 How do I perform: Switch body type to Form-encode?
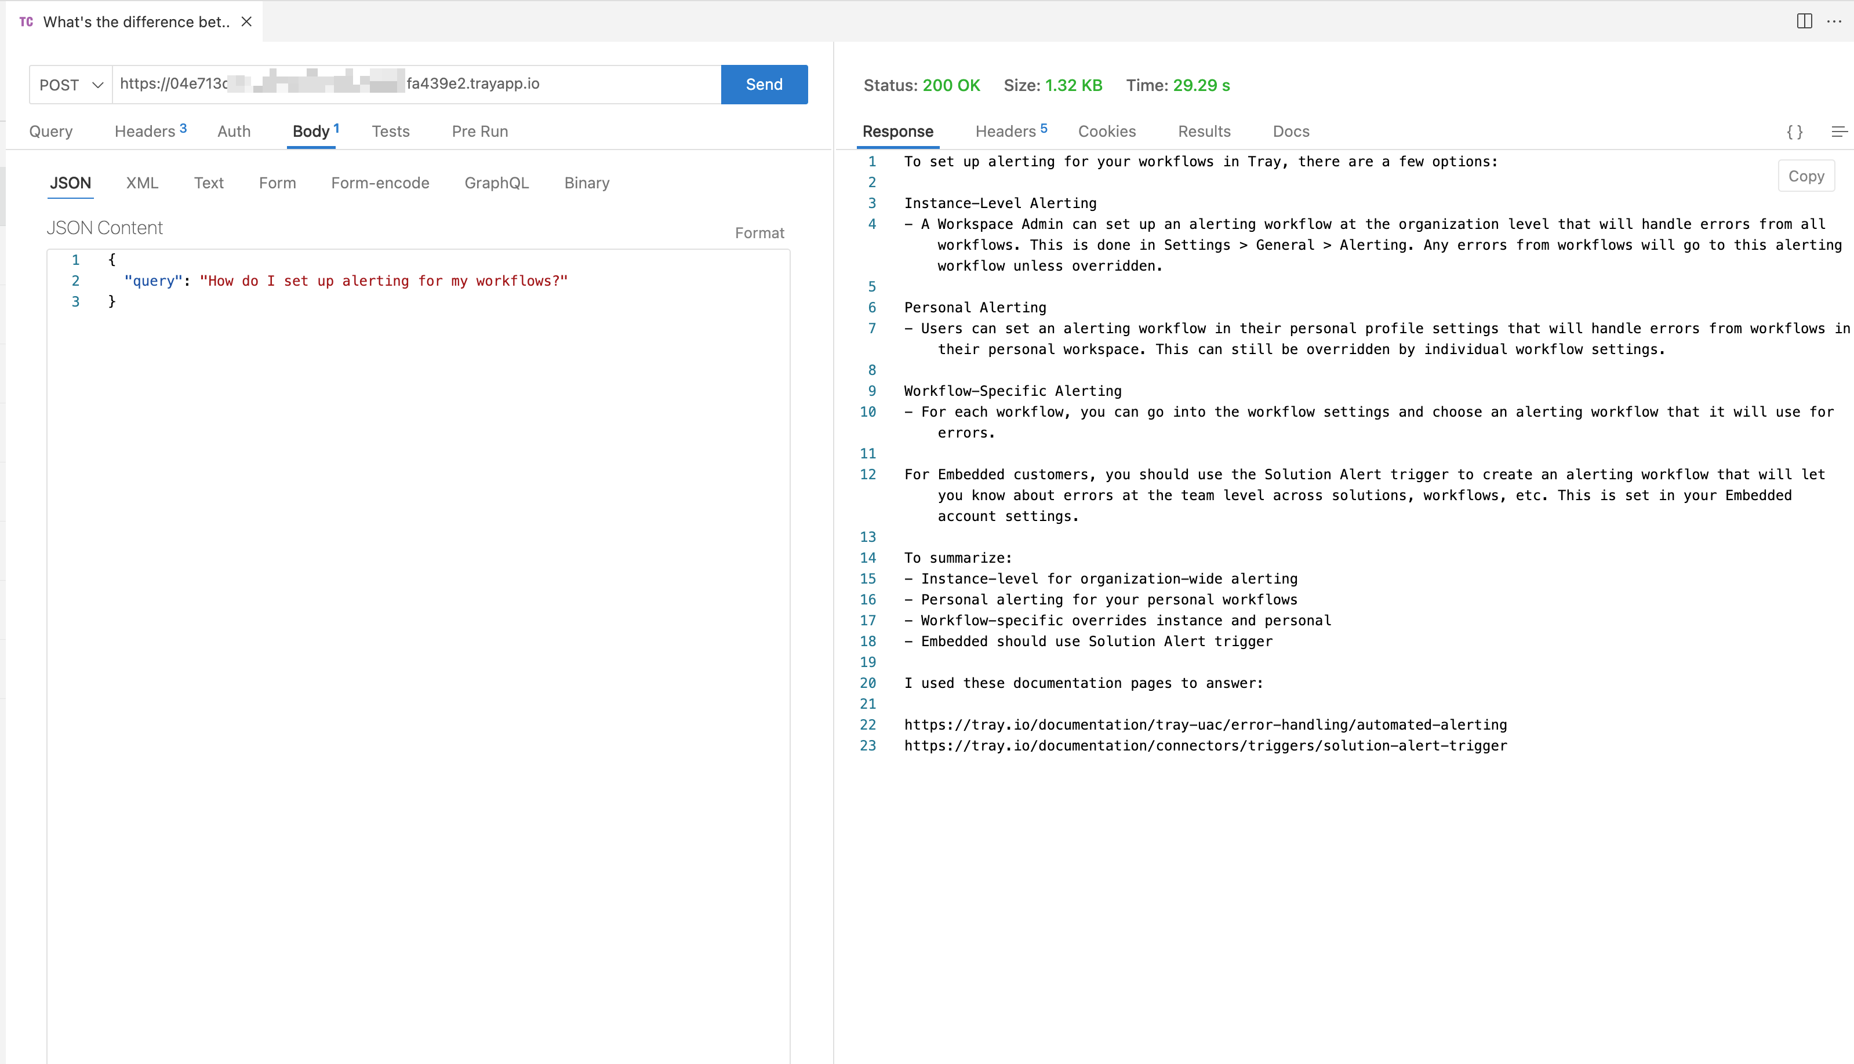380,184
